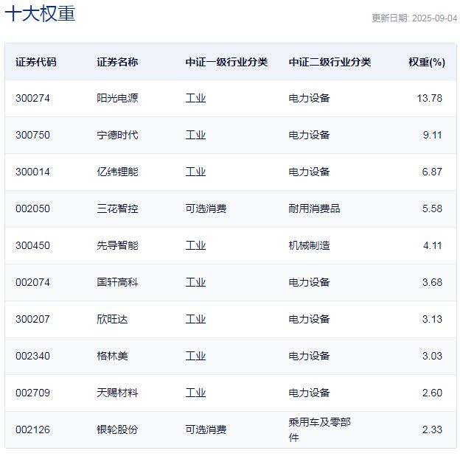Open stock code 300207
This screenshot has width=460, height=456.
coord(32,319)
